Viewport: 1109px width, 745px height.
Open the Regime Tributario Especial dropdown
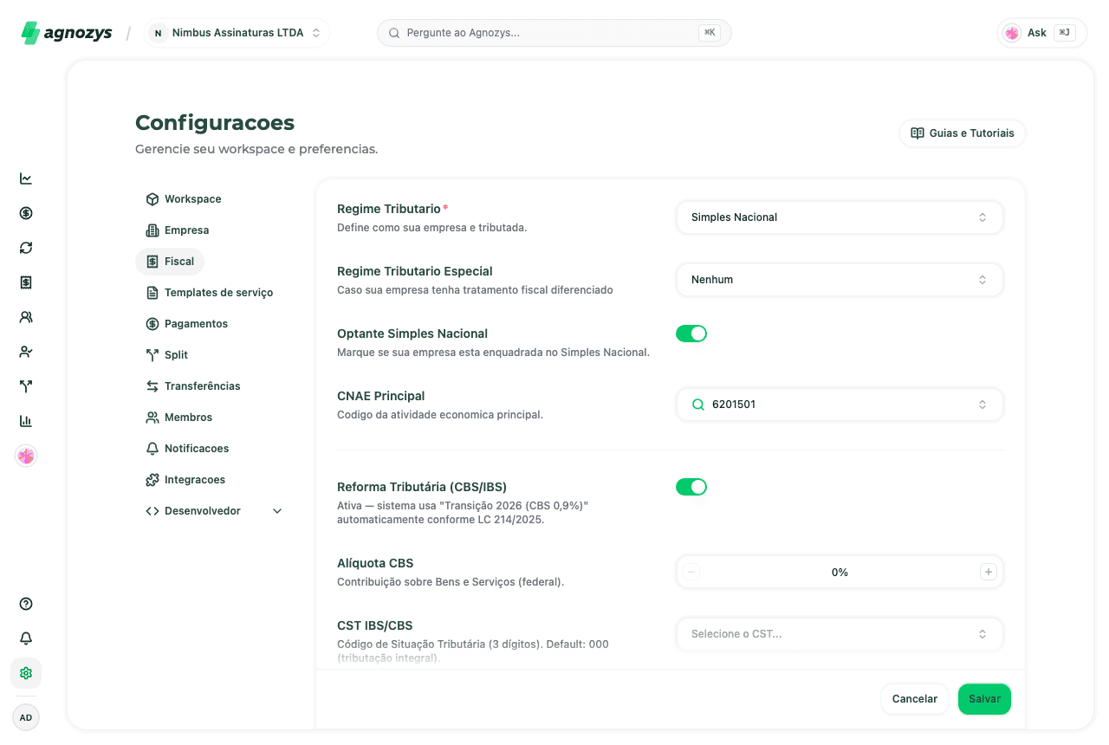(x=840, y=280)
